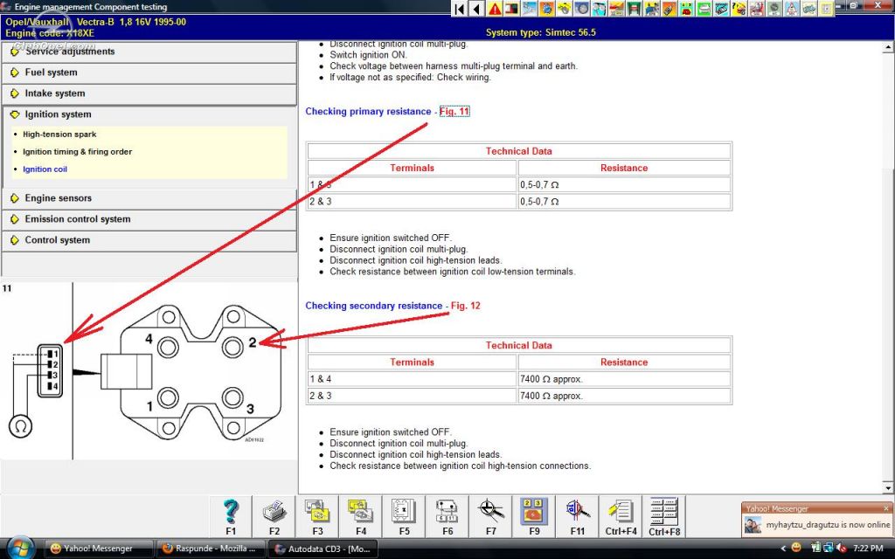Click the 'Checking primary resistance' heading
This screenshot has height=559, width=895.
tap(368, 111)
